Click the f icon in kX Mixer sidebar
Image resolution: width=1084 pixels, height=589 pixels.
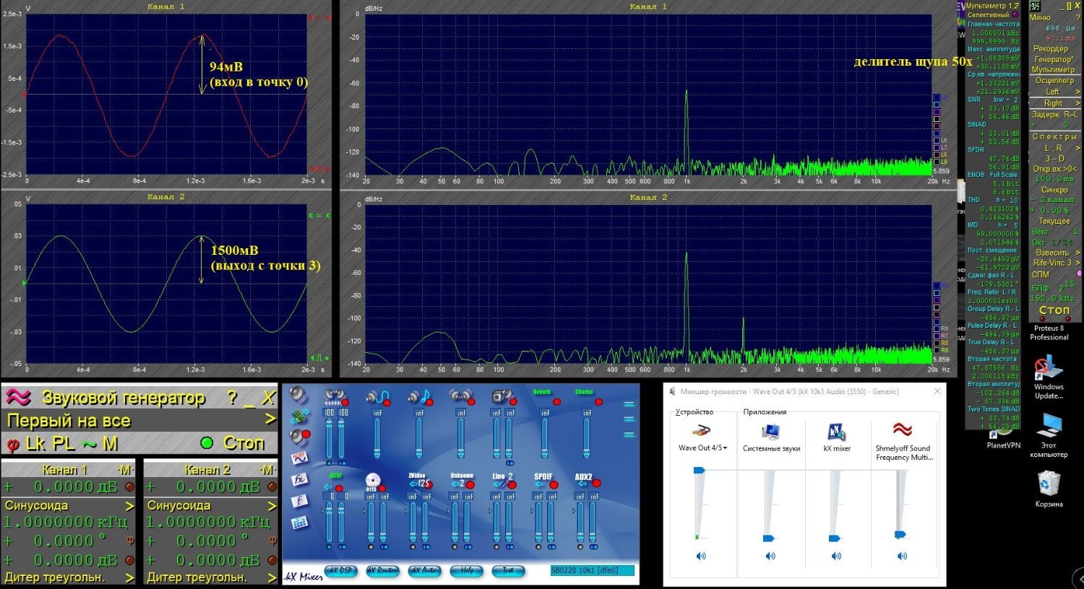(299, 500)
